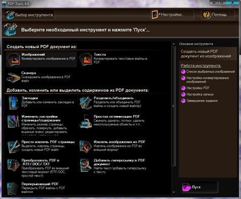
Task: Click description Конвертировать изображение в PDF
Action: click(x=48, y=58)
